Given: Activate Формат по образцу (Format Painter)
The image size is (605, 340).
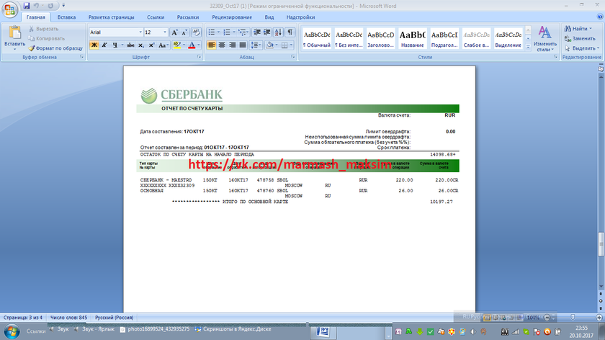Looking at the screenshot, I should 55,48.
